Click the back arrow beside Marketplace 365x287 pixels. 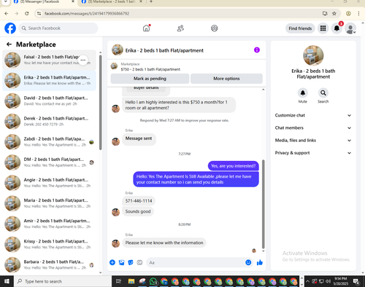pos(9,44)
